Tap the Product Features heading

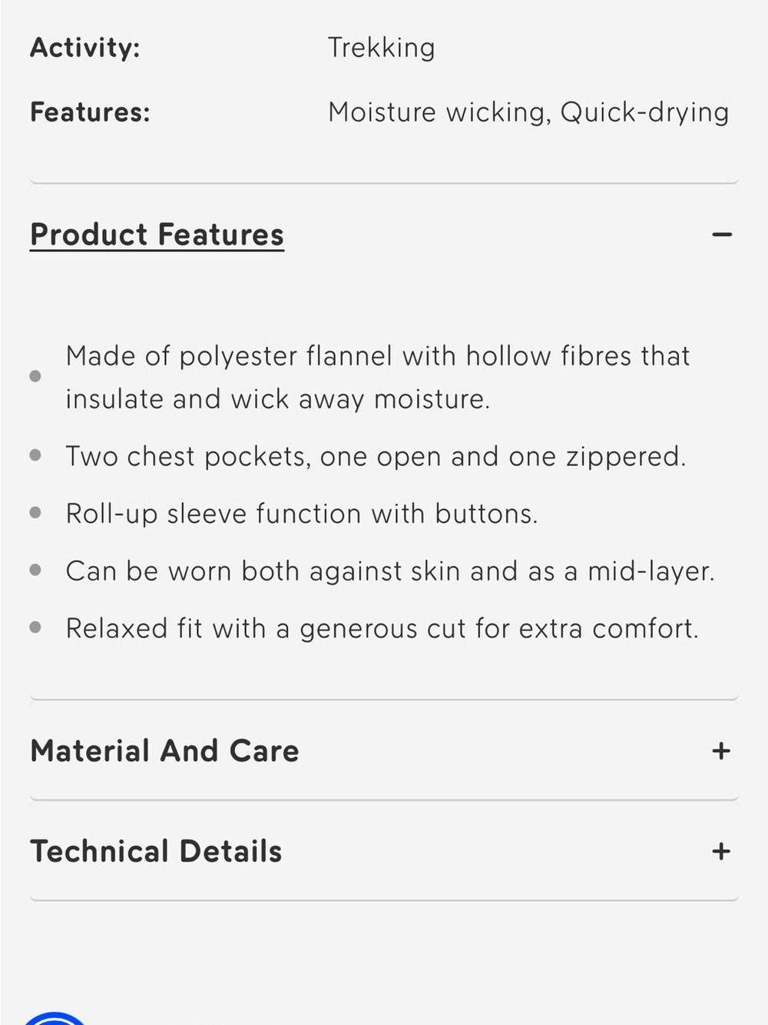[x=157, y=235]
